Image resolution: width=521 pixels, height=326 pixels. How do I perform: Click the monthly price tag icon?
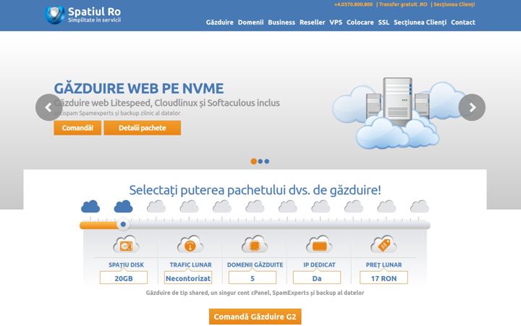(x=384, y=245)
